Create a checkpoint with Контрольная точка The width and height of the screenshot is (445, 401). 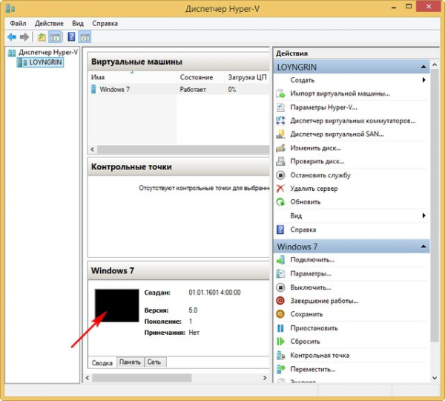tap(320, 355)
